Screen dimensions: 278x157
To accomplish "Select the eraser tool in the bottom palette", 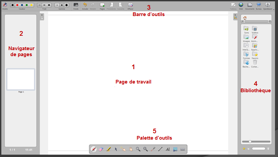I will pyautogui.click(x=101, y=149).
